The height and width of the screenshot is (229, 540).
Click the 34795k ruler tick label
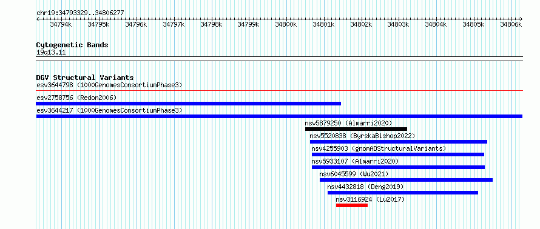click(98, 24)
